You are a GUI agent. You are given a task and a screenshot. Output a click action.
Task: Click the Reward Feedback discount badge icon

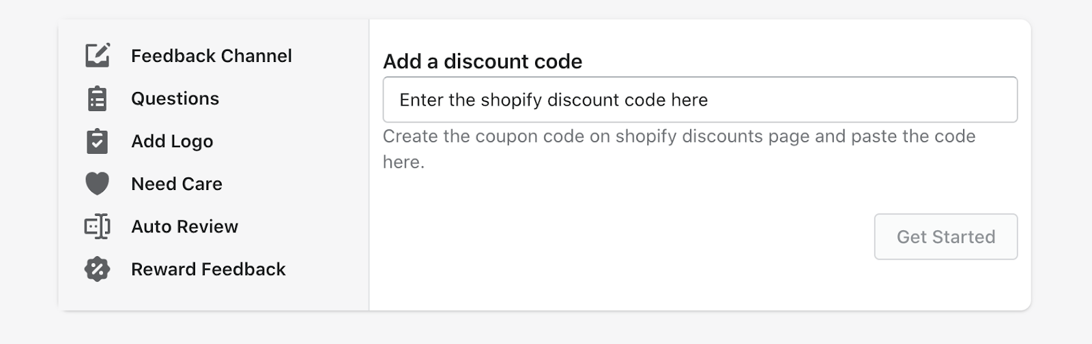click(x=97, y=269)
